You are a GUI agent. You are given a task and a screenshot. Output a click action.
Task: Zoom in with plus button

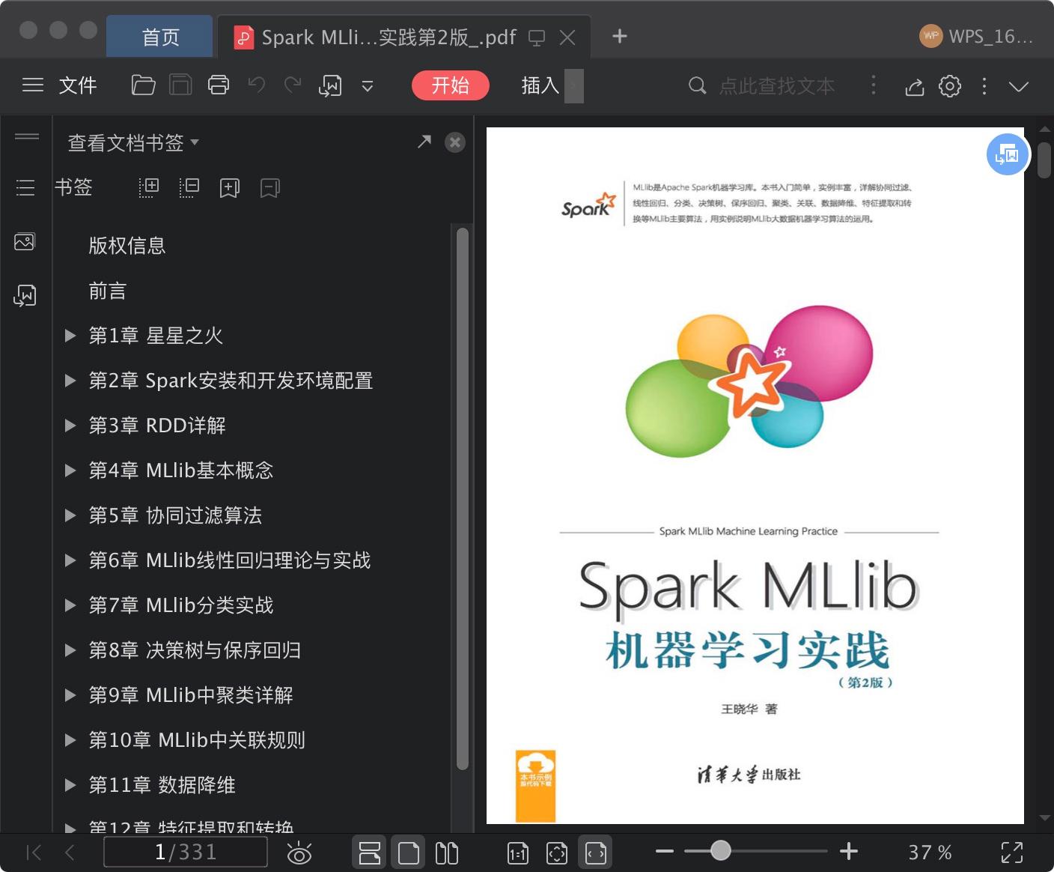pos(849,851)
